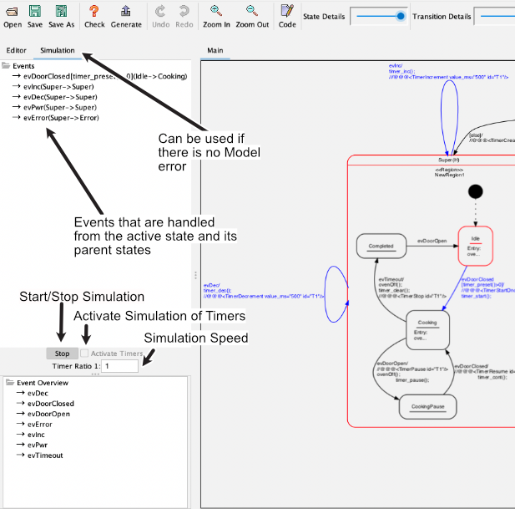Viewport: 515px width, 509px height.
Task: Enable the Activate Timers checkbox
Action: click(84, 354)
